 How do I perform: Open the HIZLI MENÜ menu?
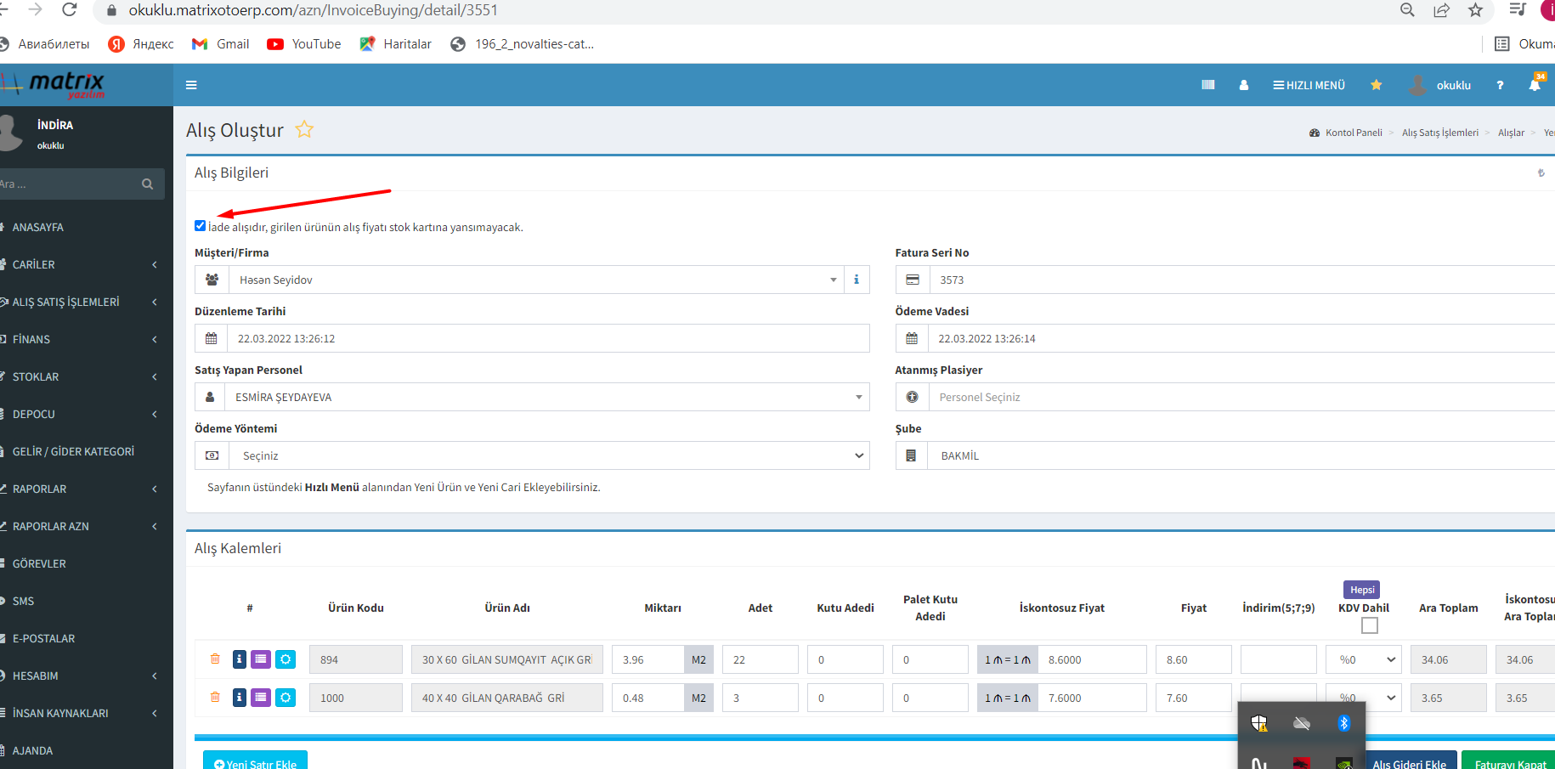click(1309, 85)
